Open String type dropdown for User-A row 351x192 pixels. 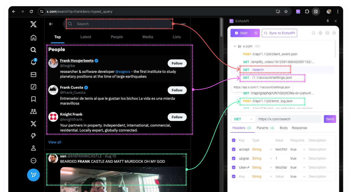[262, 168]
